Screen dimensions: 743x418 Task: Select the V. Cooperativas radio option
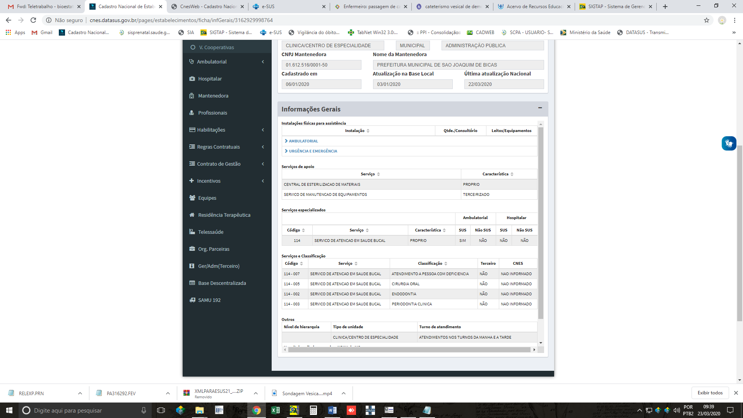pyautogui.click(x=193, y=47)
